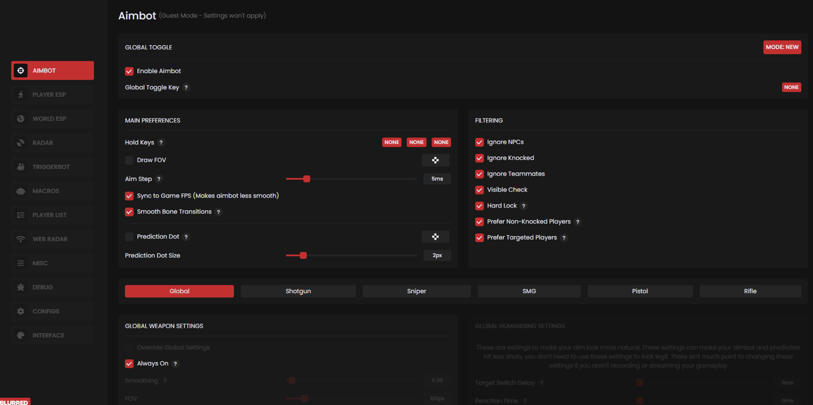Click the "MAIN PREFERENCES" section heading

pyautogui.click(x=152, y=120)
